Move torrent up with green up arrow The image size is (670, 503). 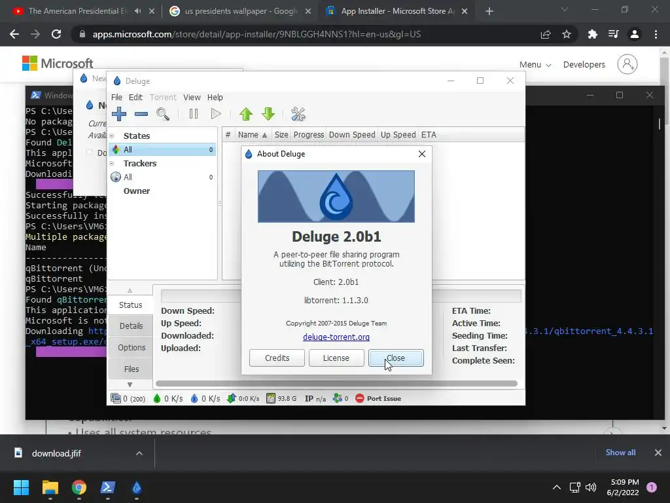246,114
